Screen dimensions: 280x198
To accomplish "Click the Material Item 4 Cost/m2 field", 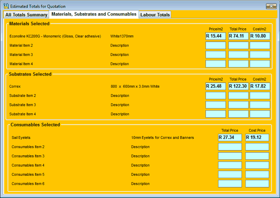I will tap(260, 64).
